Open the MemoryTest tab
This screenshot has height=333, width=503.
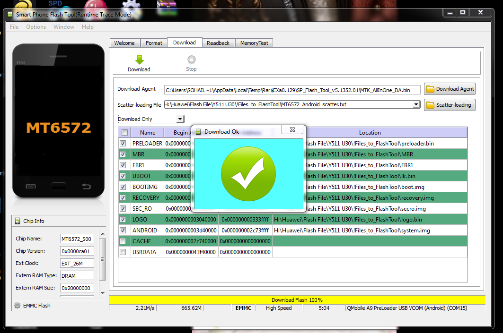(254, 43)
